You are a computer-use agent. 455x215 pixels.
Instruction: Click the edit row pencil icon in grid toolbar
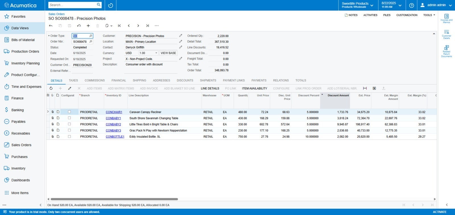point(70,88)
